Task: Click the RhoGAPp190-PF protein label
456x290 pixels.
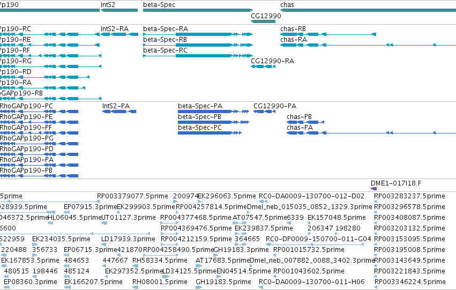Action: 26,128
